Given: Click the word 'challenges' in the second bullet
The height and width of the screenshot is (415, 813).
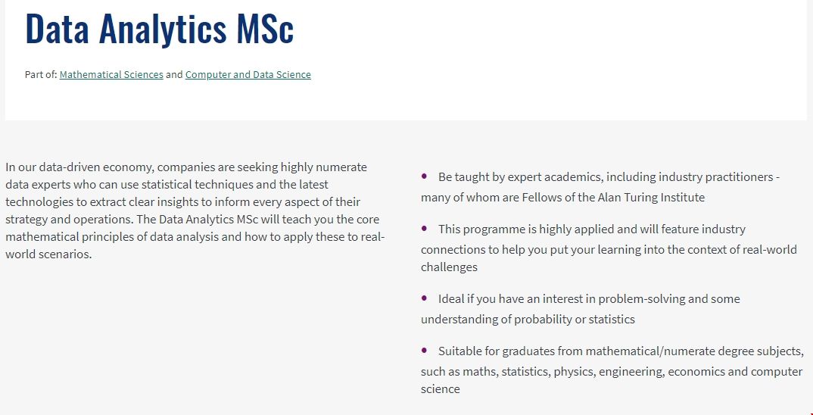Looking at the screenshot, I should pyautogui.click(x=449, y=267).
